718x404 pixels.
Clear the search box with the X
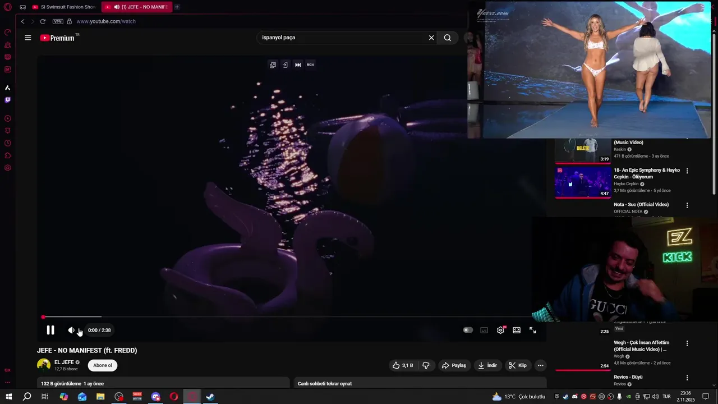(x=431, y=38)
